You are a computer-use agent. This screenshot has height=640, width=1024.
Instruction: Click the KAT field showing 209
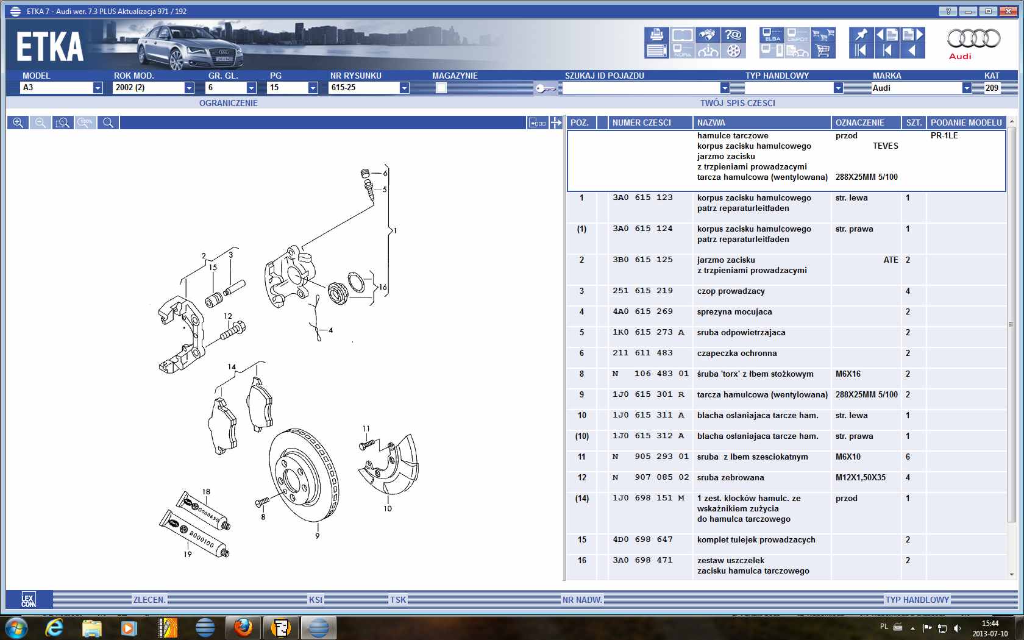992,88
